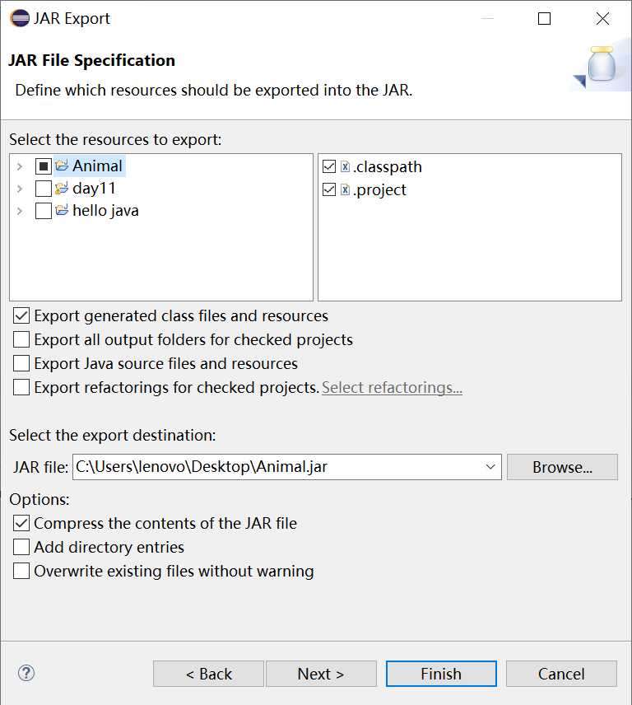Viewport: 632px width, 705px height.
Task: Select the .classpath entry in file list
Action: pyautogui.click(x=388, y=166)
